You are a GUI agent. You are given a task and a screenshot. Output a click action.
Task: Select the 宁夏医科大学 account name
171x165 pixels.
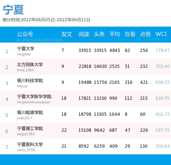tap(30, 145)
